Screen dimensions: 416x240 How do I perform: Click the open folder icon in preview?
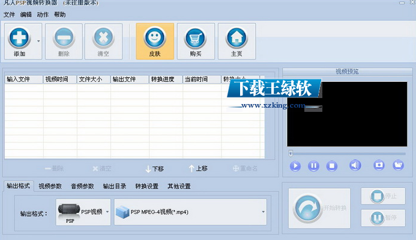click(x=398, y=165)
